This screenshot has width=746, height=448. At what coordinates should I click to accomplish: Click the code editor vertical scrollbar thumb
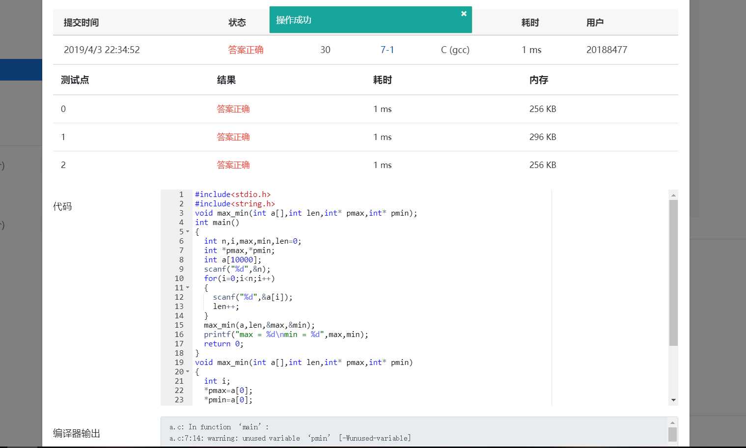[673, 273]
